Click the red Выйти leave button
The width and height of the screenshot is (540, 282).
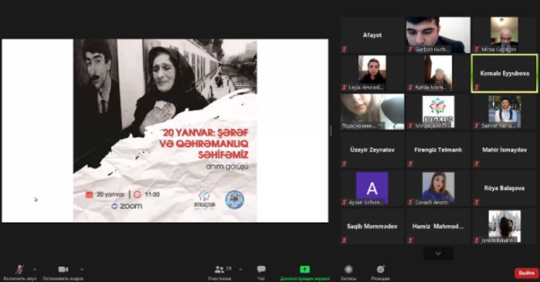click(527, 273)
